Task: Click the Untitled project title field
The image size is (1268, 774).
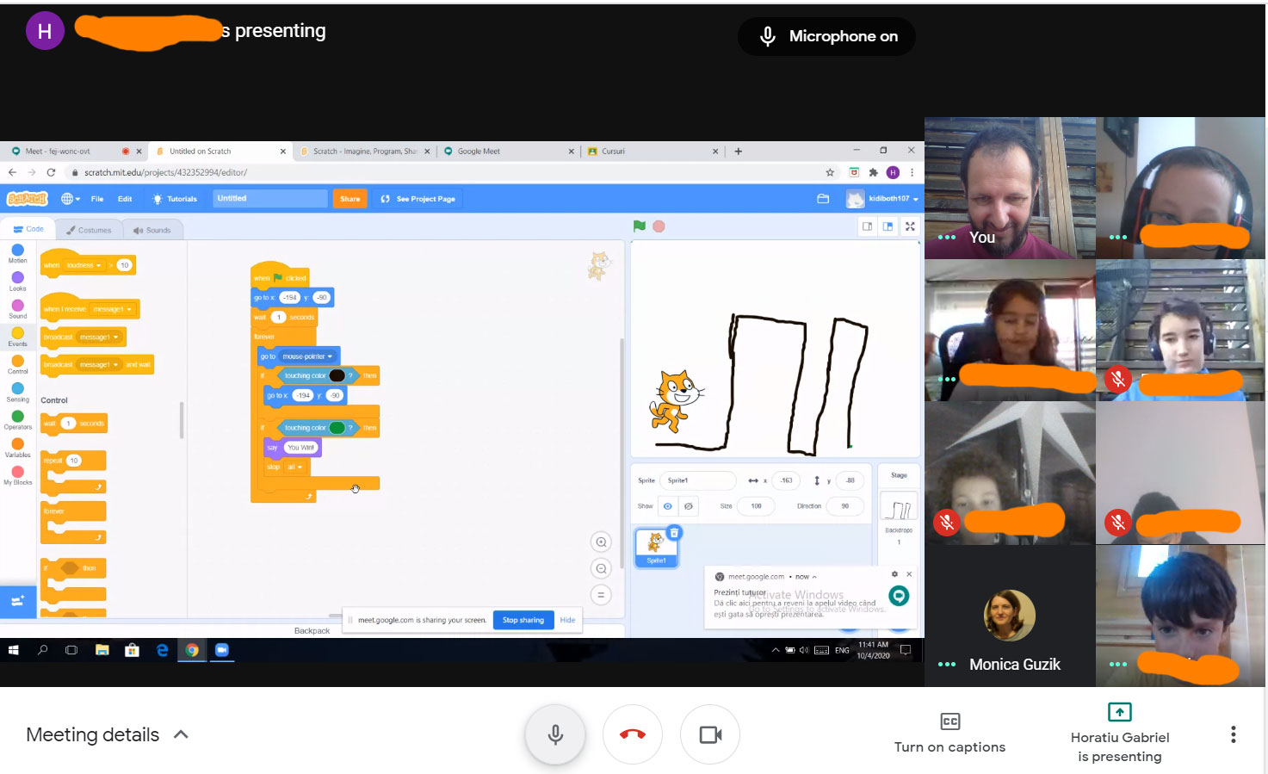Action: (269, 199)
